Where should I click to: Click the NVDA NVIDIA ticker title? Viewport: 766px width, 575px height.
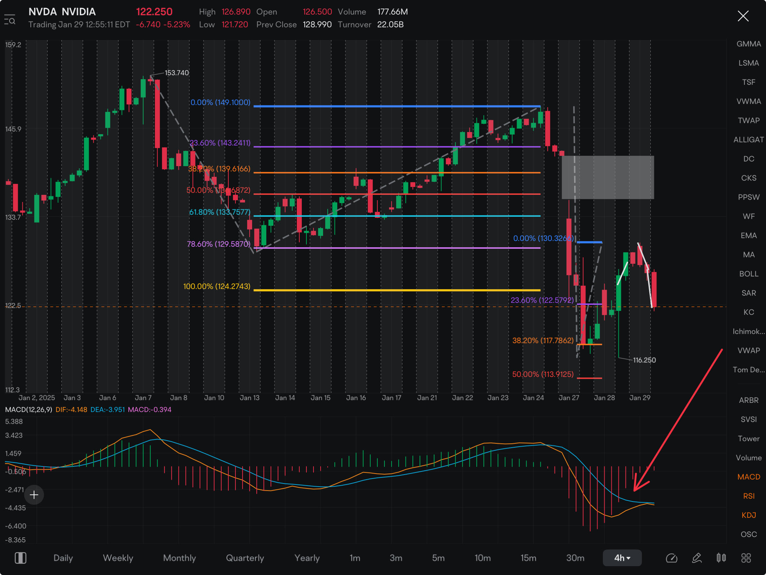(x=62, y=12)
